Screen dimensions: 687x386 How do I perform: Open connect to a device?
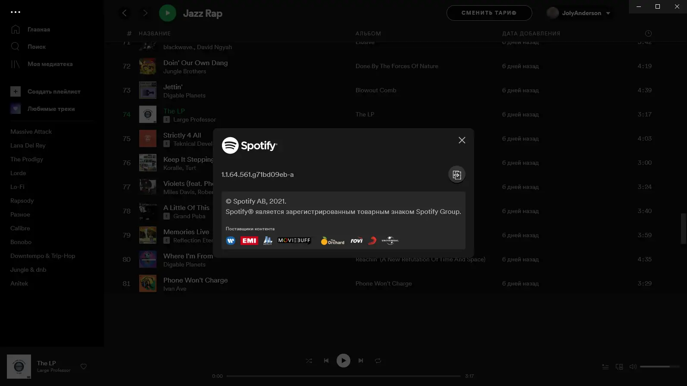[619, 367]
